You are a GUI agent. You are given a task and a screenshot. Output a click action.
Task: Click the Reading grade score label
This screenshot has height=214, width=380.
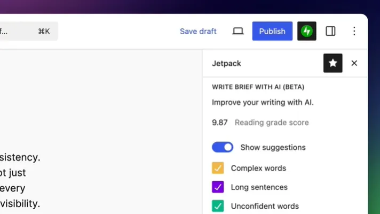[x=272, y=123]
